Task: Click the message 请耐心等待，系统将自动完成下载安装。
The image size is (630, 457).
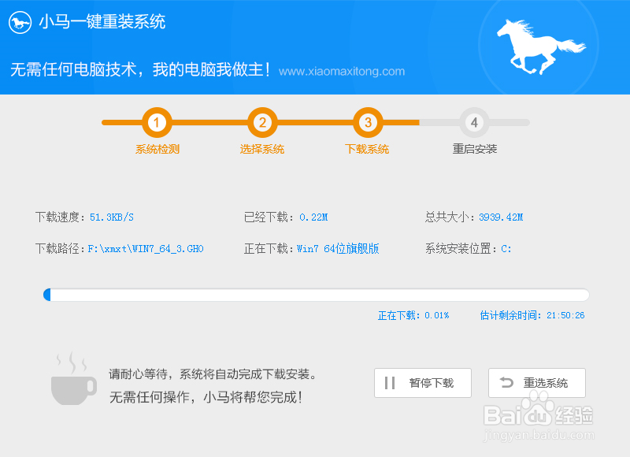Action: coord(213,374)
